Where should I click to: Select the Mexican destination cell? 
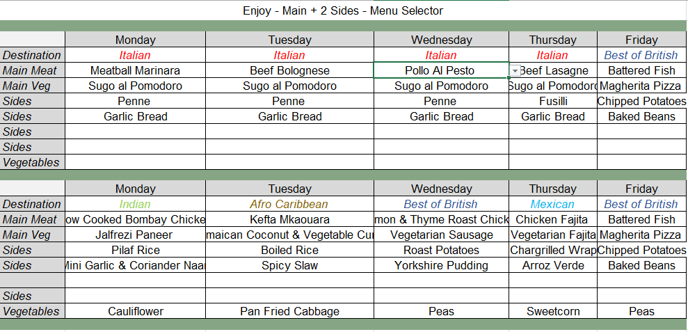click(552, 204)
